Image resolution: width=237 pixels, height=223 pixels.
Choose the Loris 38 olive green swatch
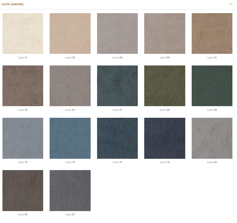(165, 86)
